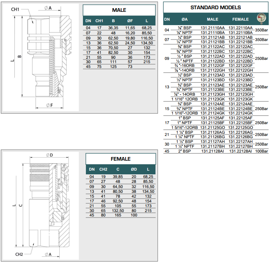Image resolution: width=271 pixels, height=263 pixels.
Task: Select the FEMALE table title
Action: click(121, 159)
